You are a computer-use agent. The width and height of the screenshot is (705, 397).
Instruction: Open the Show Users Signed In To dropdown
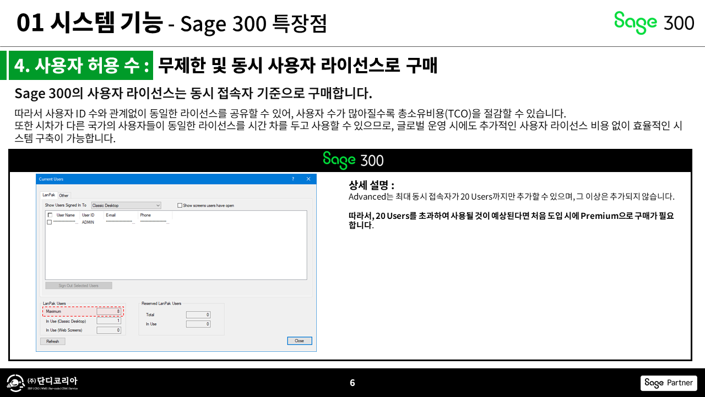click(x=126, y=206)
